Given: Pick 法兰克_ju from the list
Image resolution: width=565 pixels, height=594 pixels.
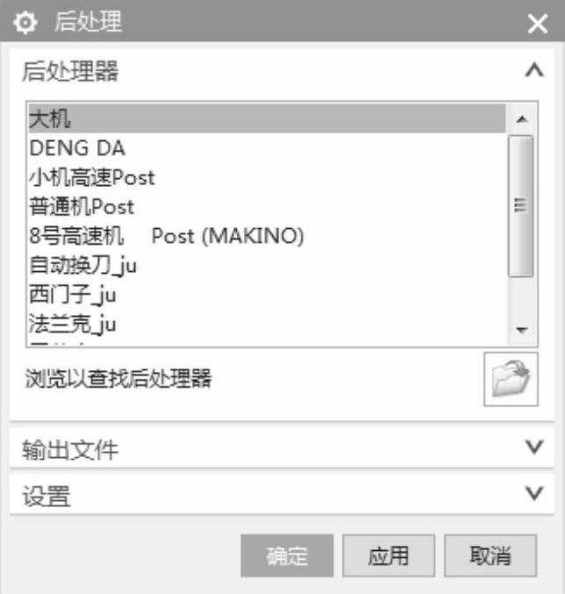Looking at the screenshot, I should point(268,325).
